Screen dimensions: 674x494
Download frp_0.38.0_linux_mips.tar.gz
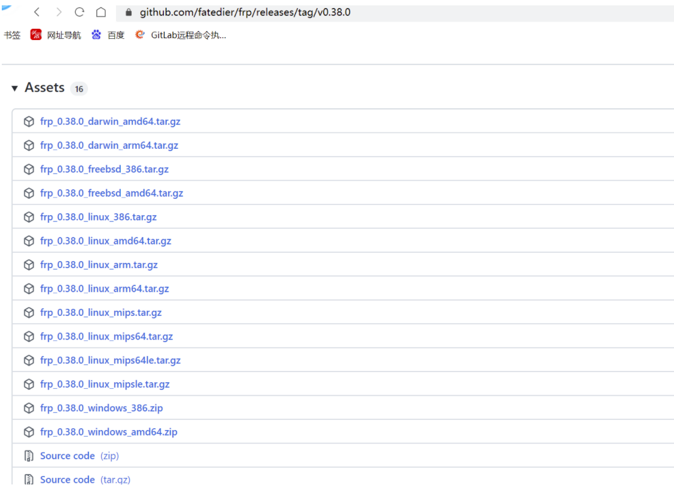pyautogui.click(x=101, y=312)
